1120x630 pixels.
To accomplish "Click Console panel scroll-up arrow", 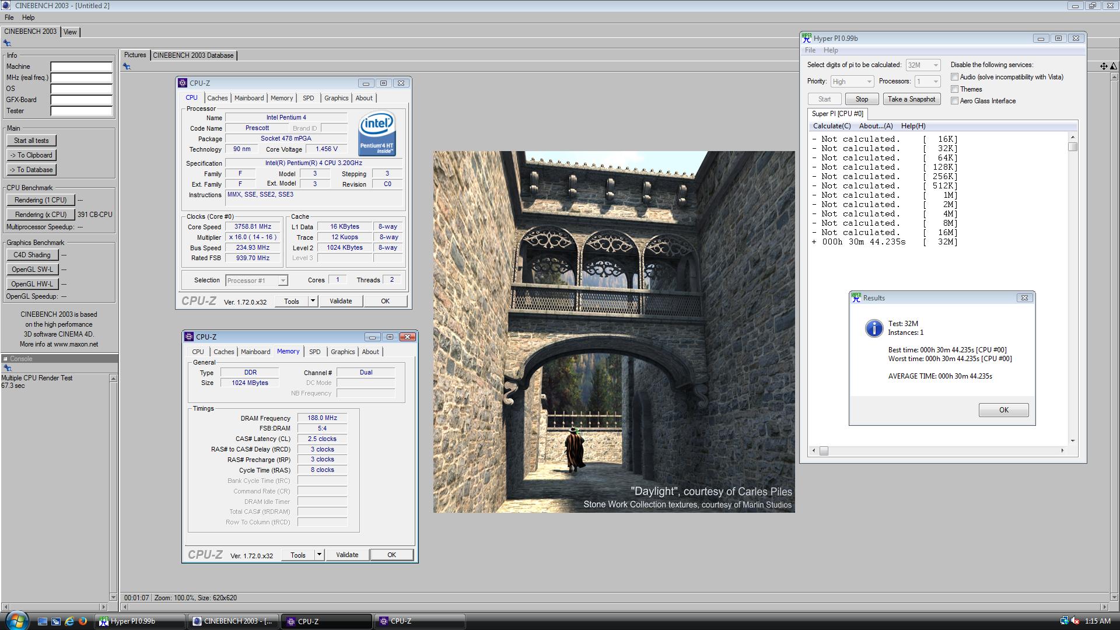I will click(x=113, y=379).
